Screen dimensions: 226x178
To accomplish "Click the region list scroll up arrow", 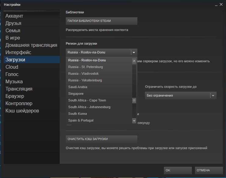I will 134,61.
